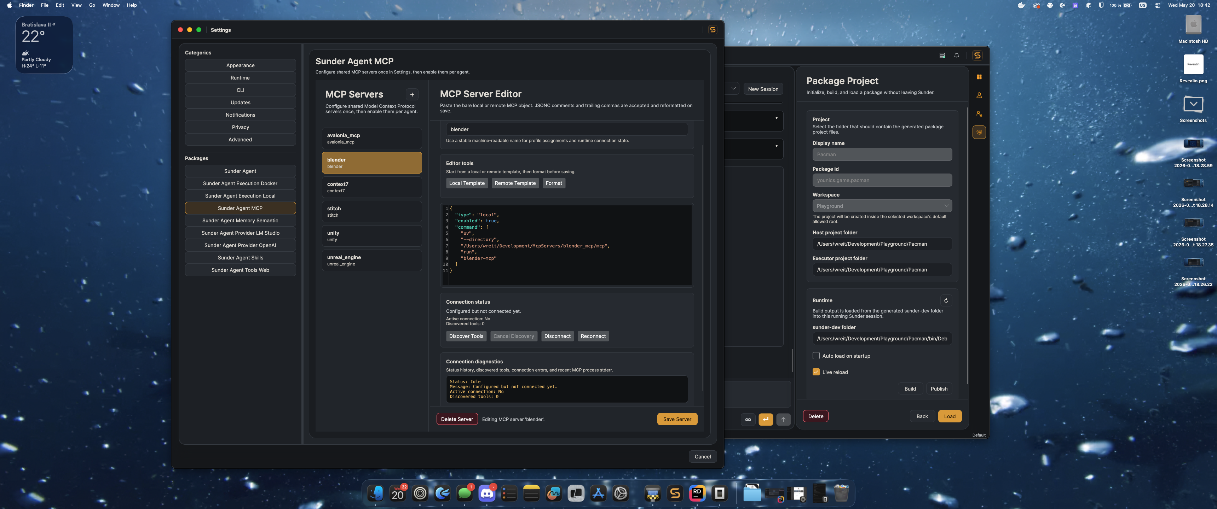Open the File menu in menu bar
This screenshot has width=1217, height=509.
(45, 5)
